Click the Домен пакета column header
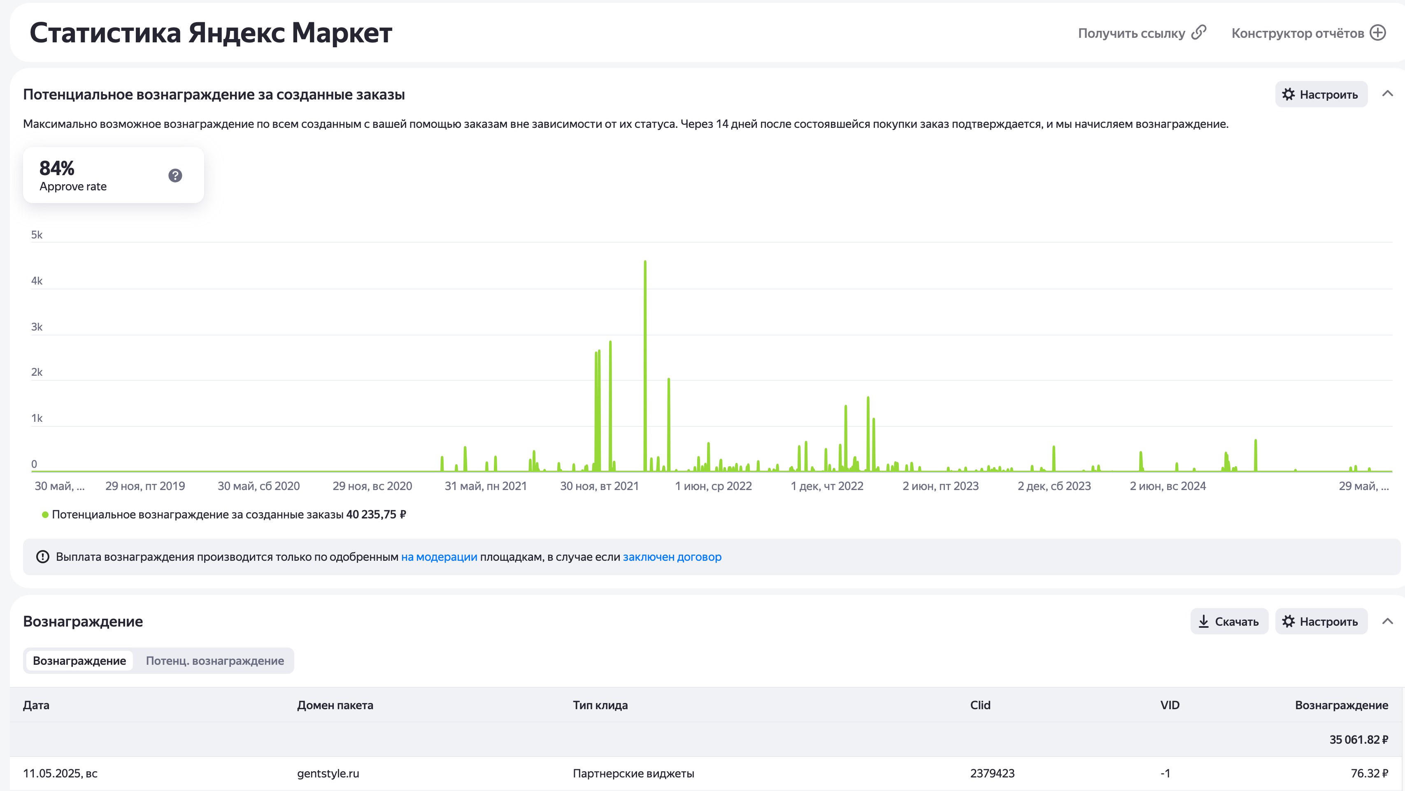The width and height of the screenshot is (1405, 791). coord(335,705)
